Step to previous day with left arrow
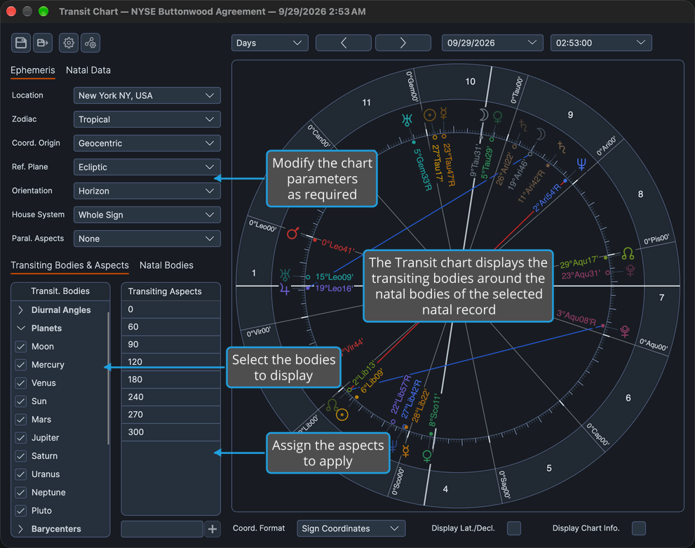Screen dimensions: 695x548 (x=344, y=43)
